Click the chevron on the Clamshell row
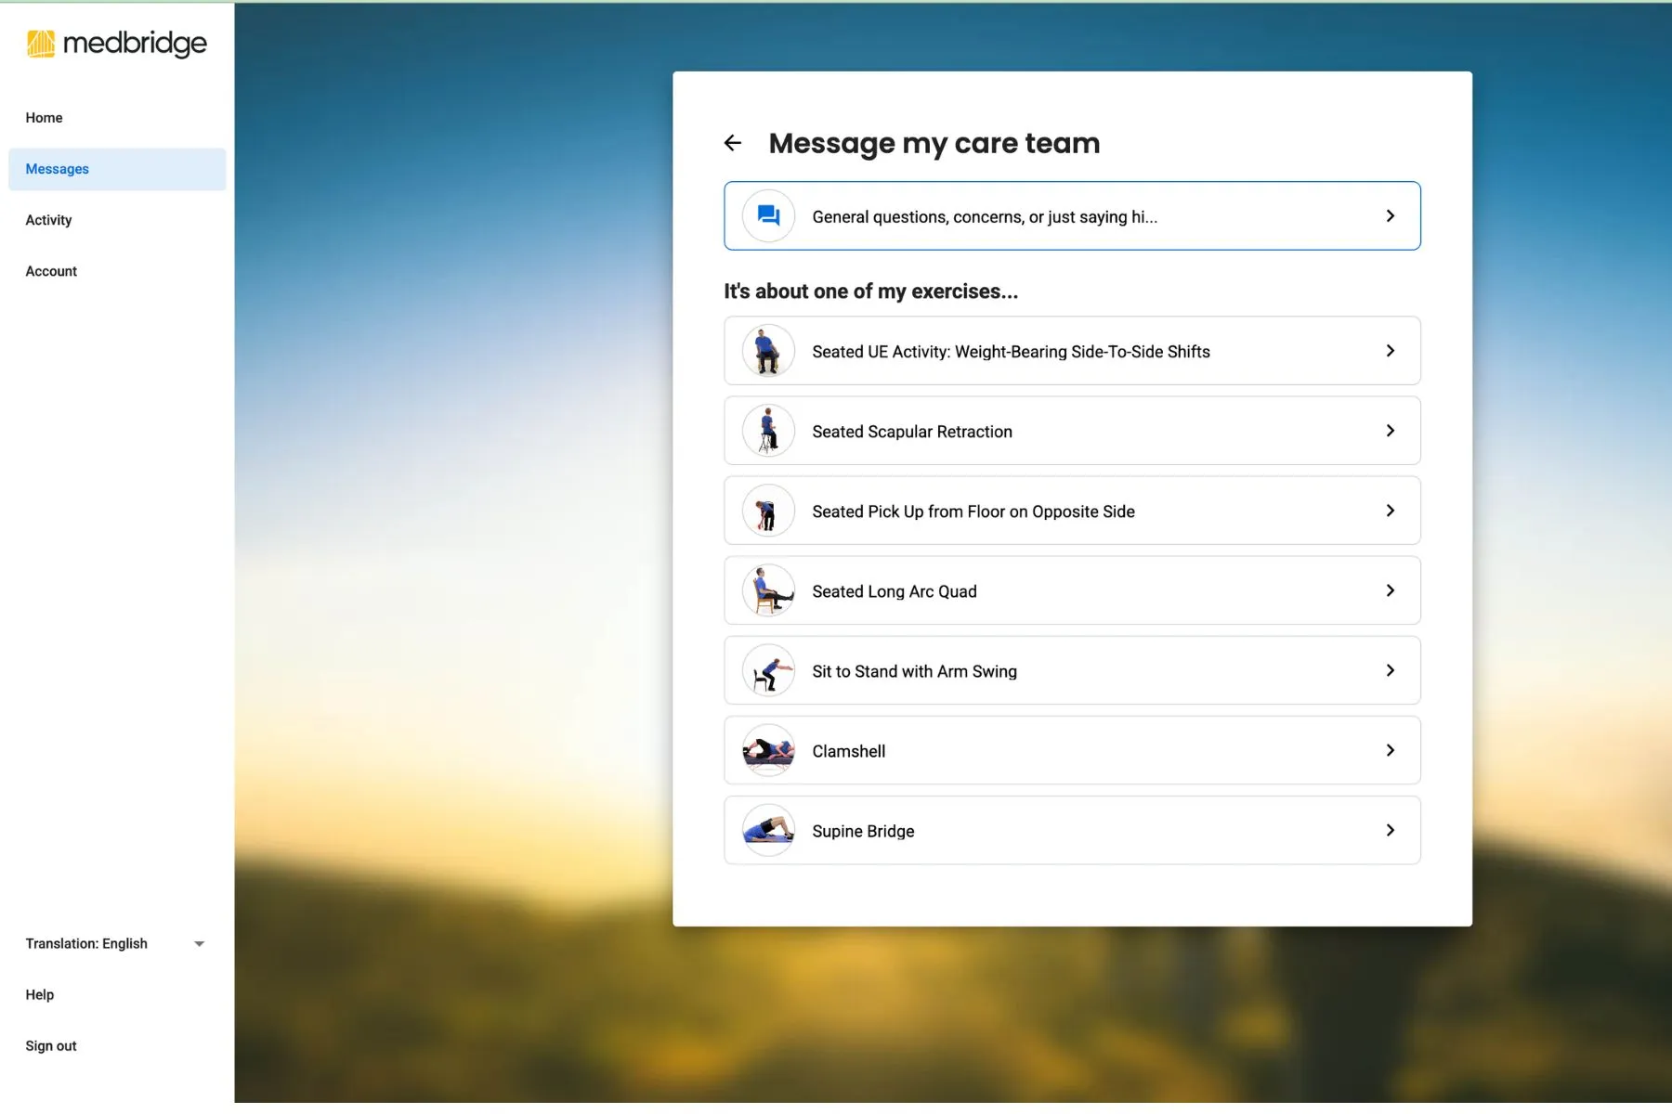 pyautogui.click(x=1390, y=750)
